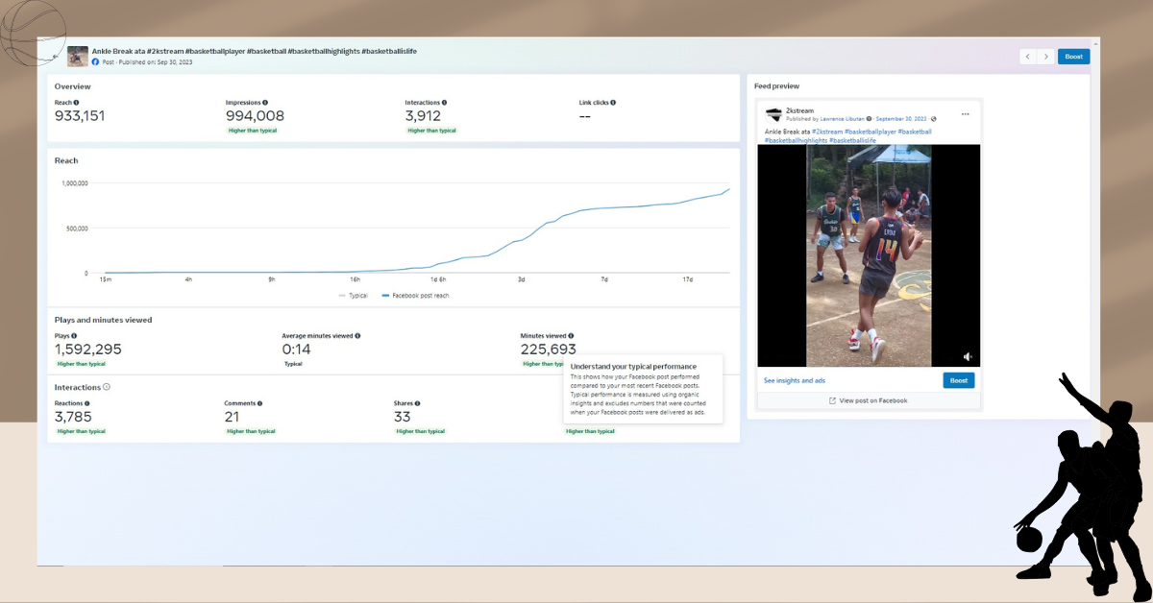Open the three-dot menu on the feed preview post
The image size is (1153, 603).
coord(966,113)
